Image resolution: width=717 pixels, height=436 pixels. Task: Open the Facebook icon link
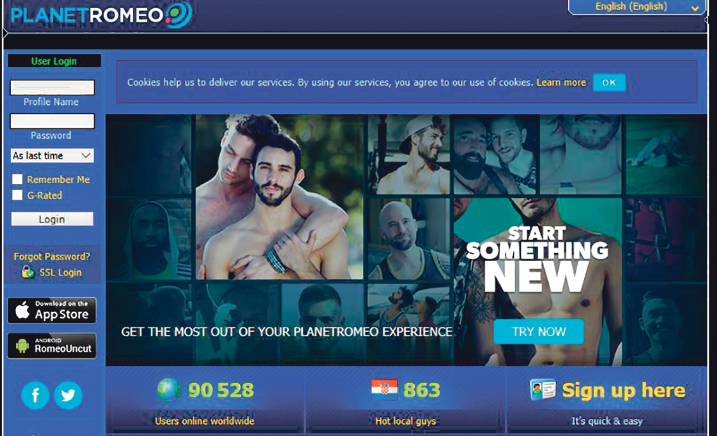point(35,395)
